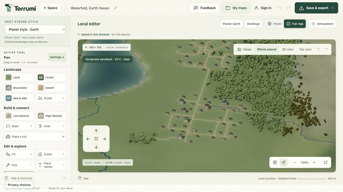Recenter the map from pan pad
The image size is (343, 192).
click(96, 139)
